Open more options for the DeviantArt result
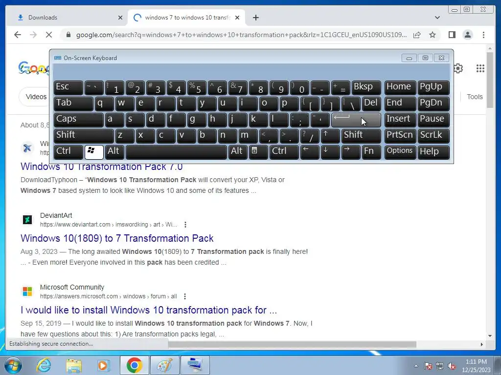This screenshot has width=501, height=375. 185,225
